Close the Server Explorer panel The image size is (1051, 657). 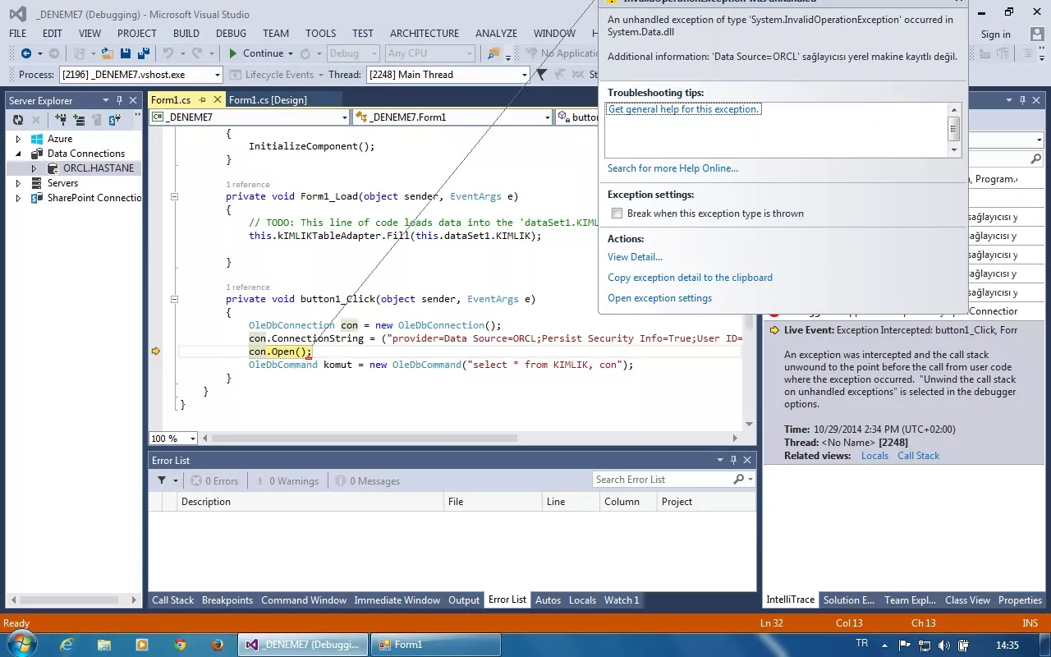133,100
